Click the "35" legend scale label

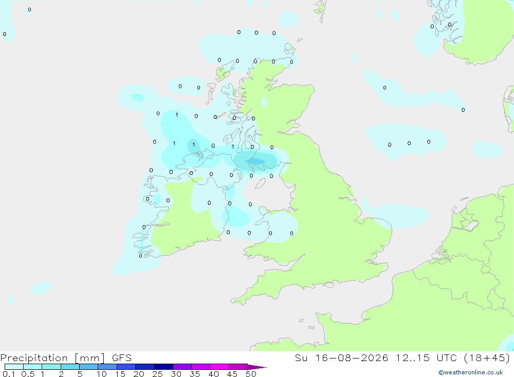coord(195,374)
